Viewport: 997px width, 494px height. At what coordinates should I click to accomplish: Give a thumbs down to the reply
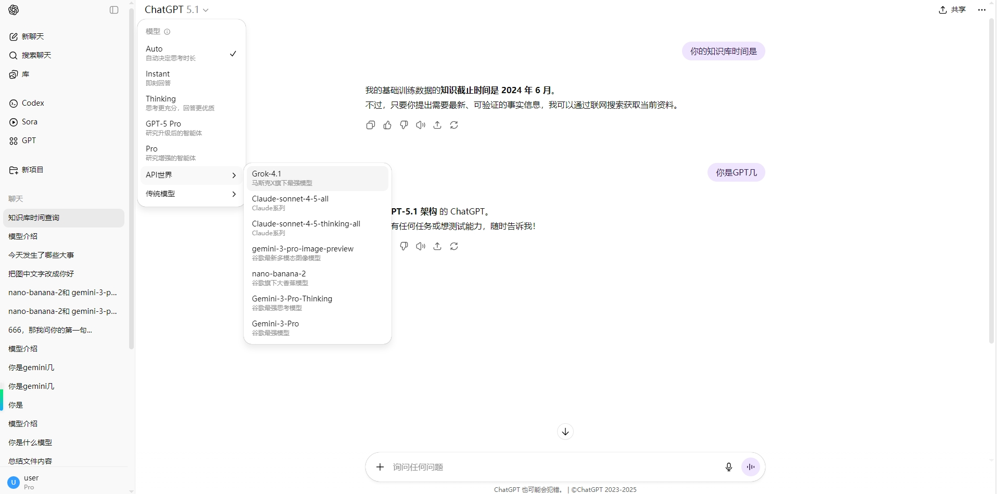(404, 125)
